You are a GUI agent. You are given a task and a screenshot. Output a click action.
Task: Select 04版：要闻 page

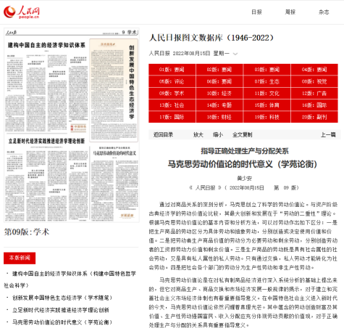[x=314, y=70]
